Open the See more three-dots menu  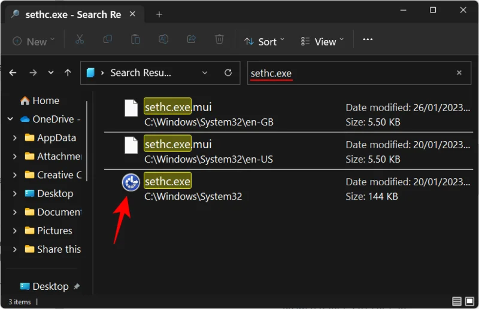(368, 39)
